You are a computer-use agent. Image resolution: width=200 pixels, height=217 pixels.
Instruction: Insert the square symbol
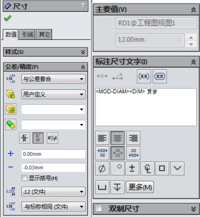click(162, 168)
